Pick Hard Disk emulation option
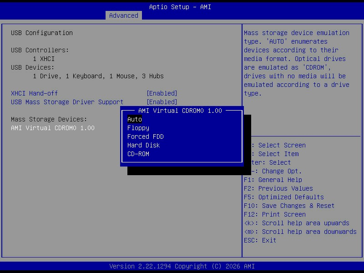This screenshot has width=364, height=273. [x=143, y=145]
